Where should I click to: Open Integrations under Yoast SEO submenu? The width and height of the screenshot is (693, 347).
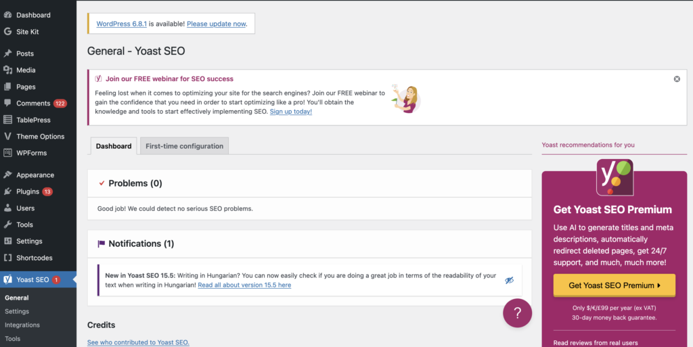pyautogui.click(x=22, y=325)
